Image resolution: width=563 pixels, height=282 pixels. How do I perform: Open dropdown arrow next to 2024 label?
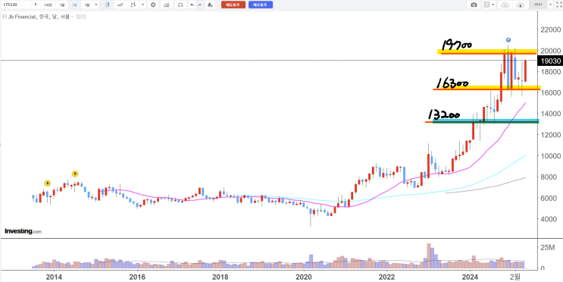551,5
